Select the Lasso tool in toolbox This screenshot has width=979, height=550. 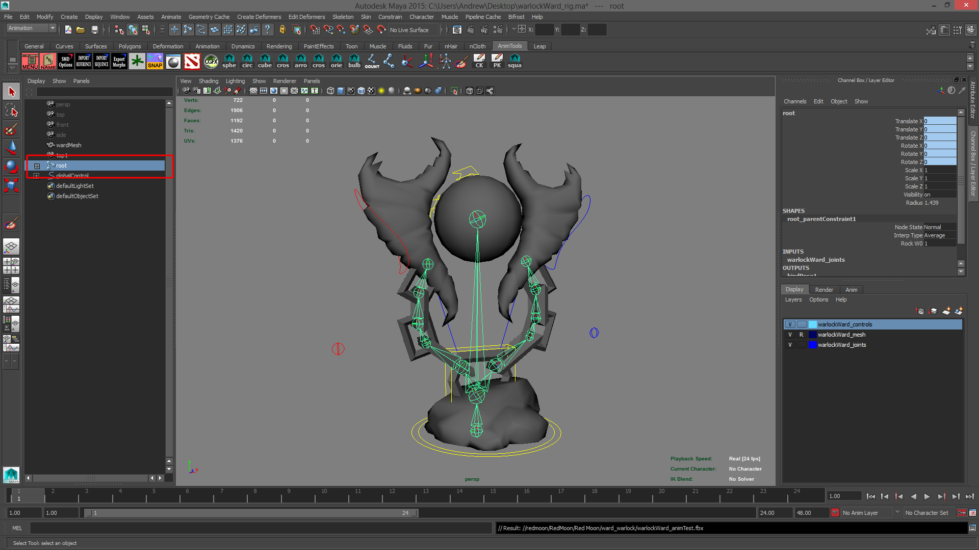tap(11, 111)
